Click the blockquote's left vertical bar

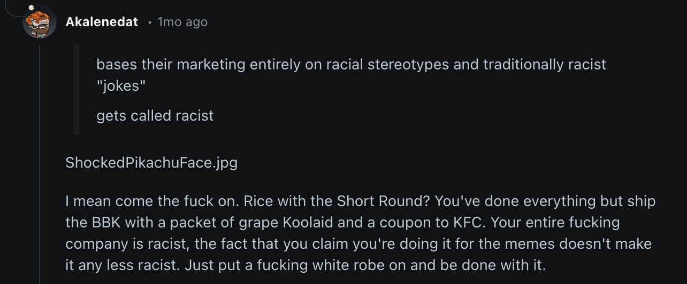(x=77, y=90)
